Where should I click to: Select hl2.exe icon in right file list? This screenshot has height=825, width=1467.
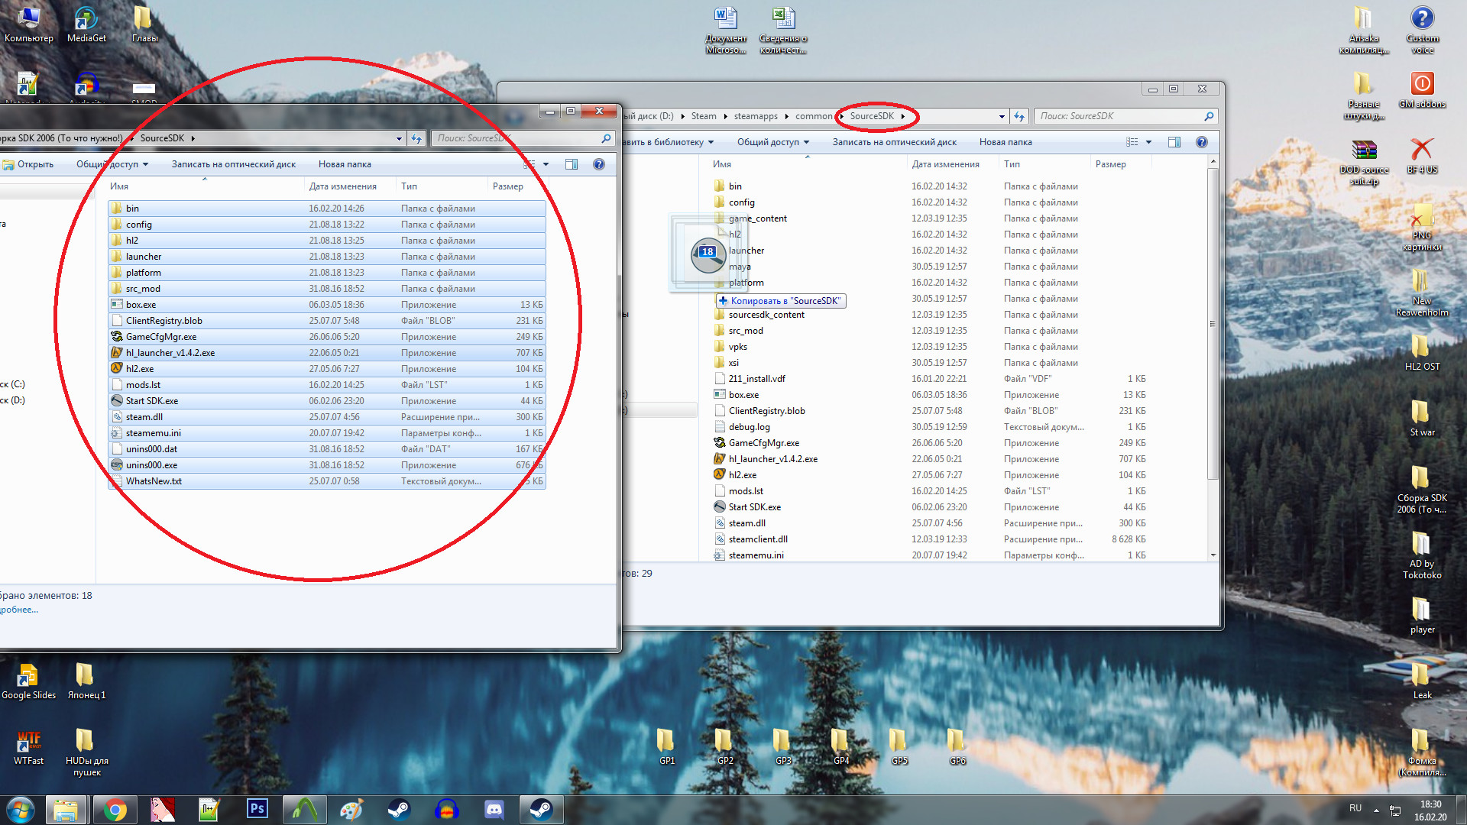719,475
